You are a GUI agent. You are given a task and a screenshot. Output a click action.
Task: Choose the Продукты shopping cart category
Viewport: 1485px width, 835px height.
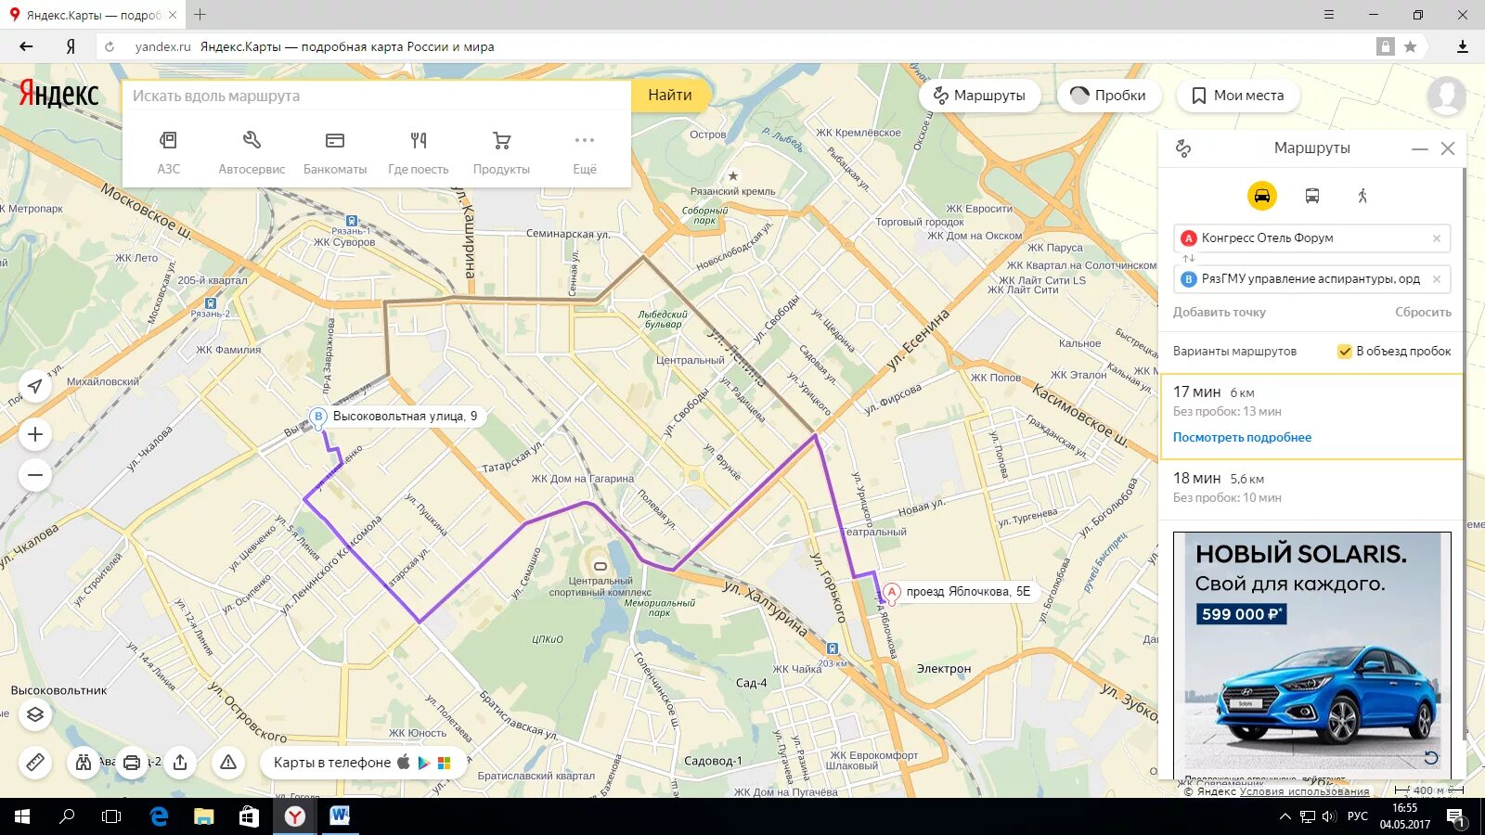click(x=501, y=152)
